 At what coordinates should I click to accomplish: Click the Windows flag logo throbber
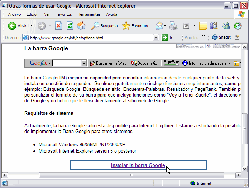tap(241, 14)
